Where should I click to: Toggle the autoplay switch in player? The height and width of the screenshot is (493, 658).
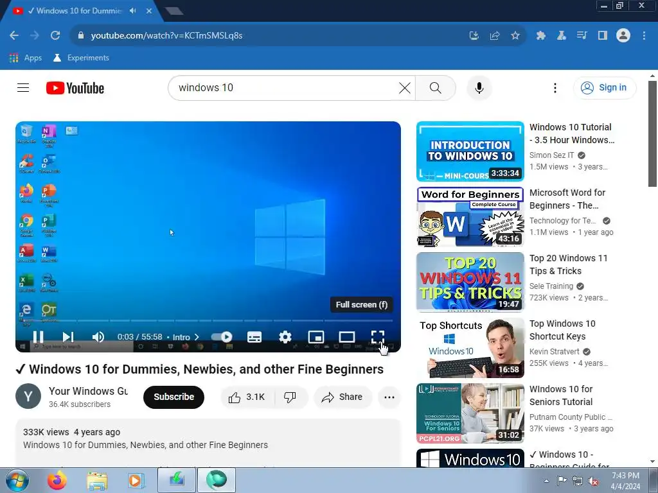(222, 336)
